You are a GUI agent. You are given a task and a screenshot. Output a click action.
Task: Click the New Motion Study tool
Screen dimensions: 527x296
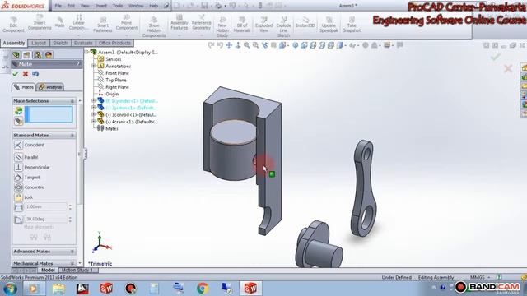222,27
